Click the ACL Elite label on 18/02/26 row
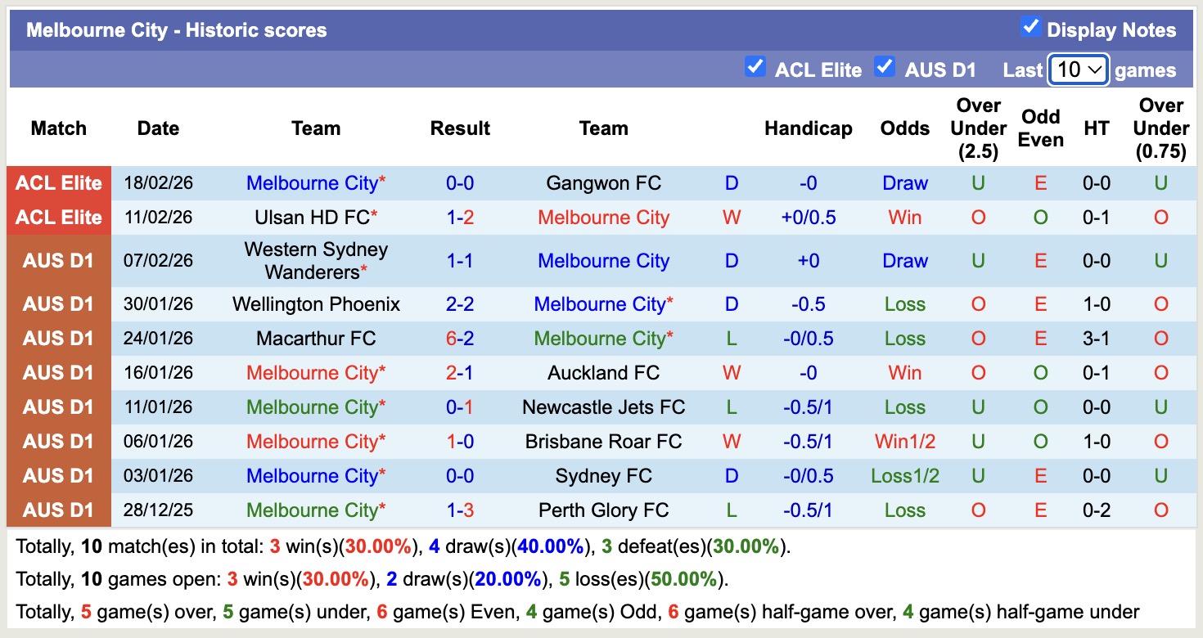This screenshot has width=1203, height=638. click(58, 182)
